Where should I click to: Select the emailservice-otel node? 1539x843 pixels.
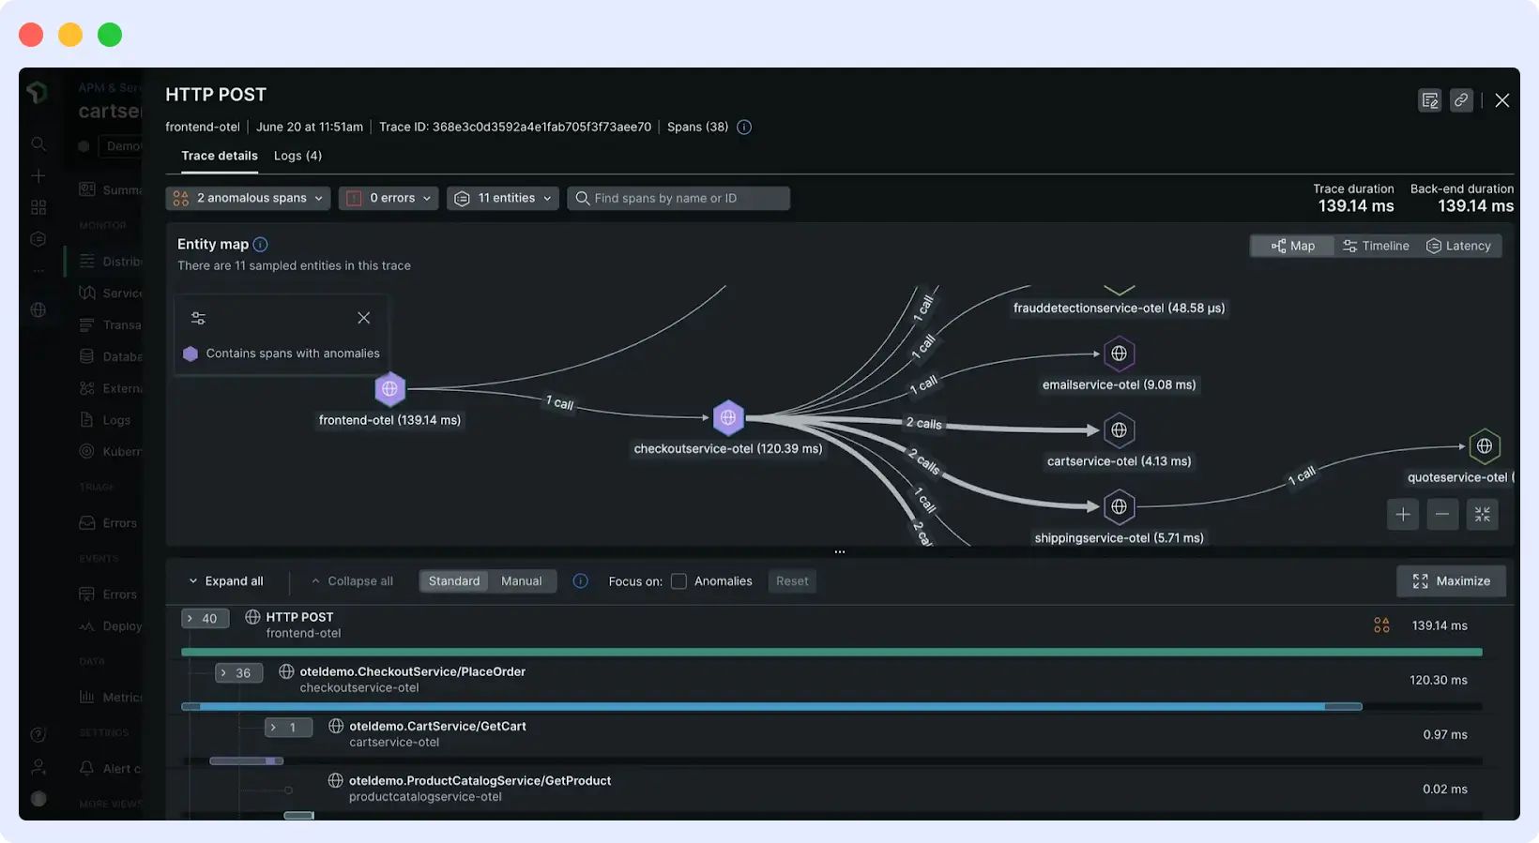click(1119, 354)
